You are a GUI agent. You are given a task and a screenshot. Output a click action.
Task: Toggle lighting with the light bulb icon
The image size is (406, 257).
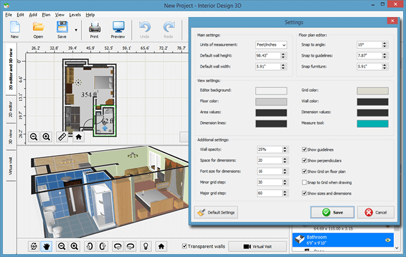[x=146, y=247]
